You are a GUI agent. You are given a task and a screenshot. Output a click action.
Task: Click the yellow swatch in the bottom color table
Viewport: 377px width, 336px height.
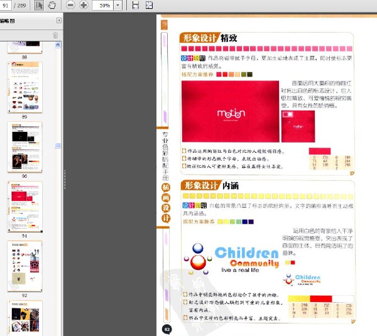[299, 299]
